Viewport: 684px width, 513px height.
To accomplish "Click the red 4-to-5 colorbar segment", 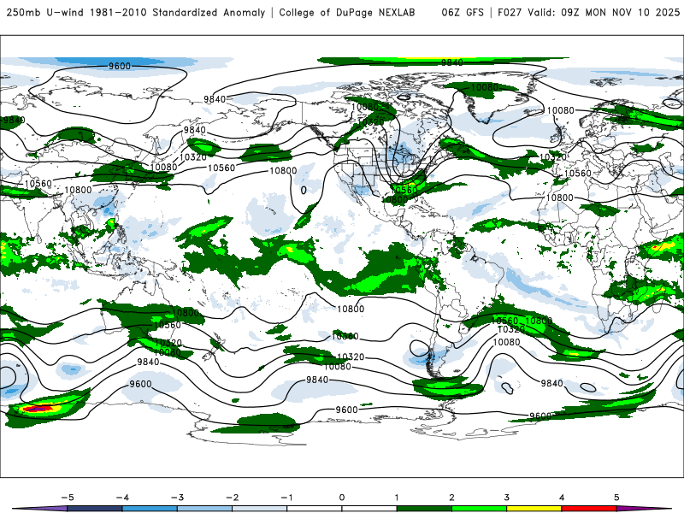I will pos(589,509).
